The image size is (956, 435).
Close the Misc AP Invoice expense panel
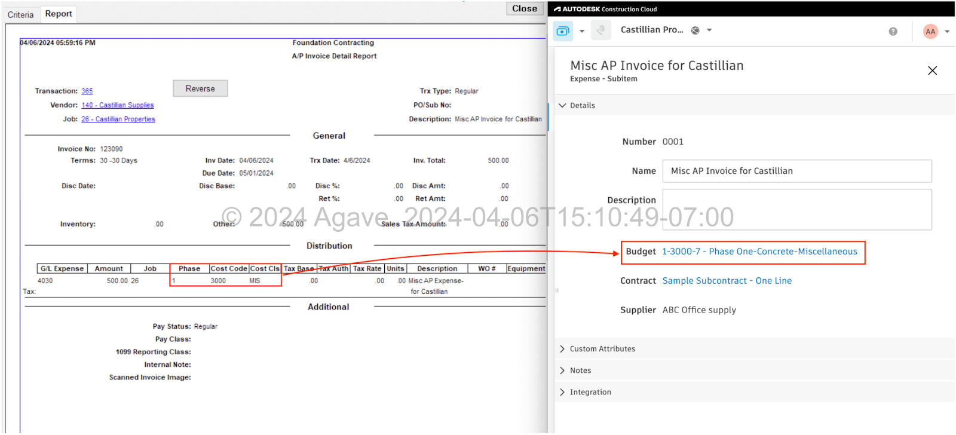pyautogui.click(x=932, y=71)
